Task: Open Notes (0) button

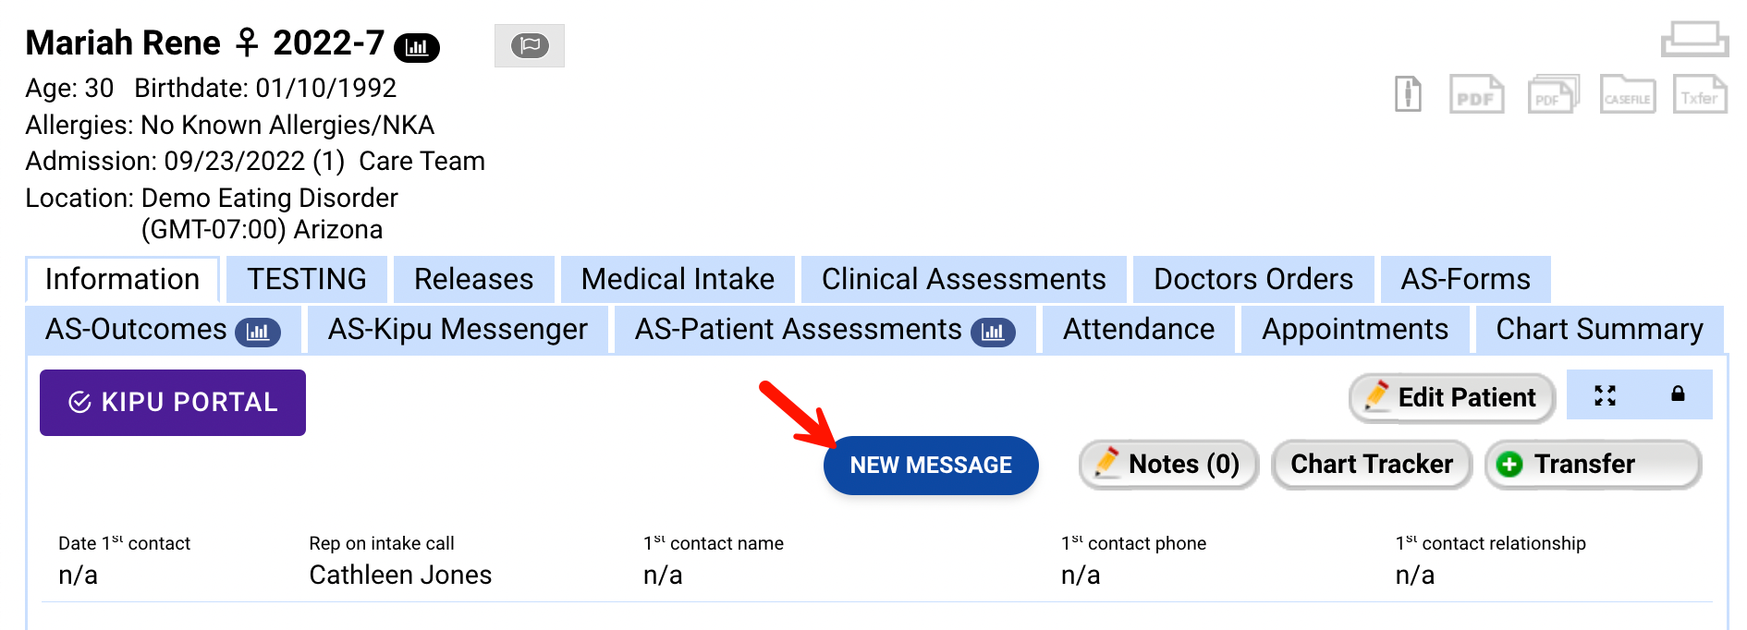Action: pyautogui.click(x=1168, y=464)
